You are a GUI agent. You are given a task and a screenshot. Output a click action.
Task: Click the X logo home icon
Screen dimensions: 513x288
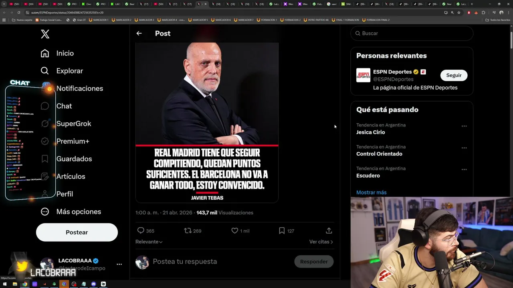tap(45, 34)
